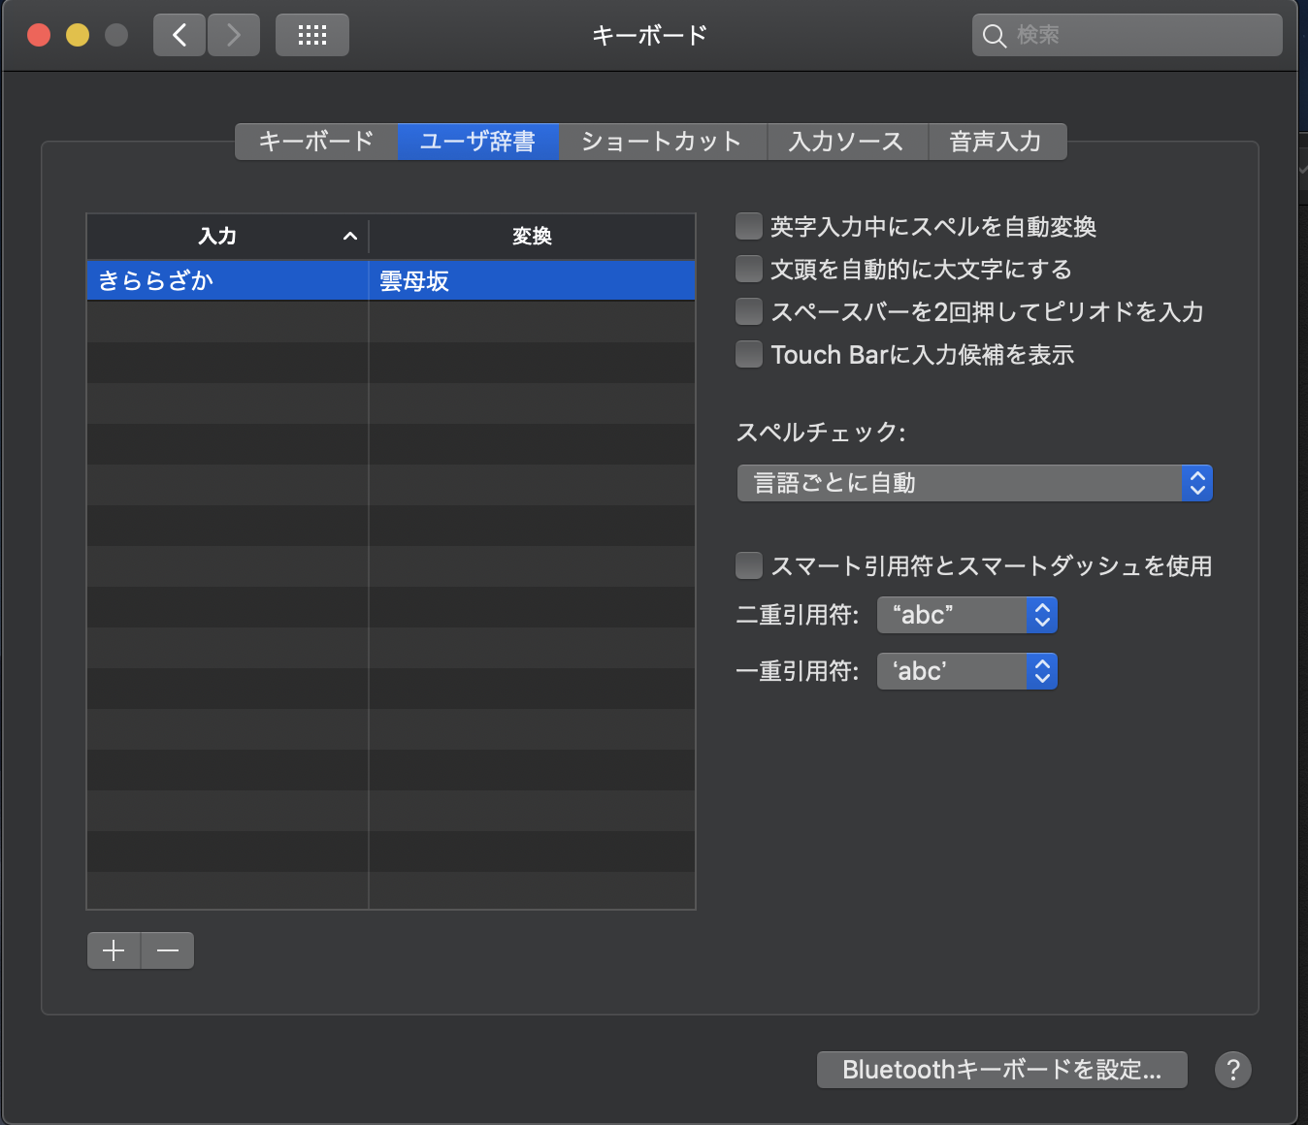Open the 一重引用符 dropdown
Image resolution: width=1308 pixels, height=1125 pixels.
[x=966, y=671]
